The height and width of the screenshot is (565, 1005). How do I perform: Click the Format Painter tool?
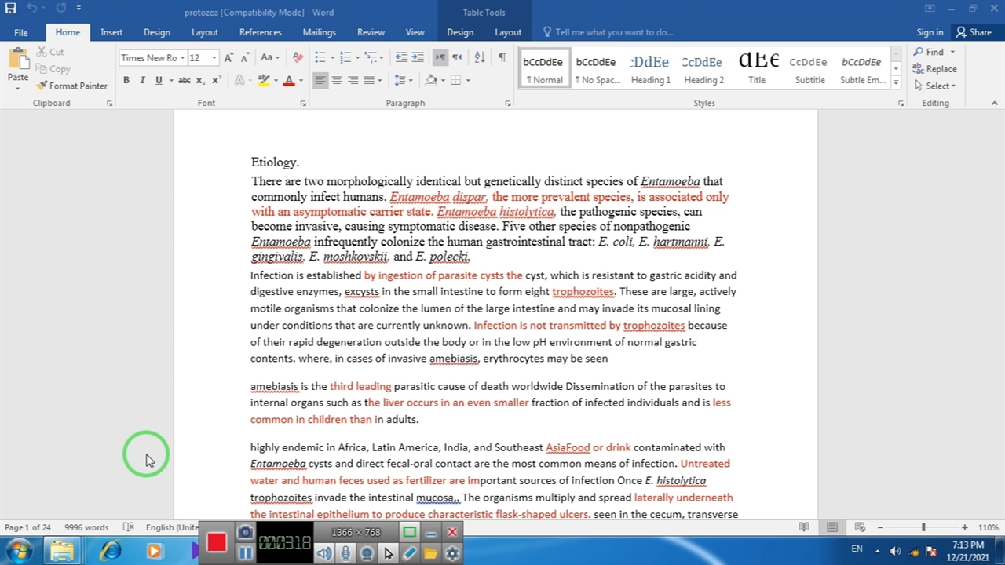[71, 86]
